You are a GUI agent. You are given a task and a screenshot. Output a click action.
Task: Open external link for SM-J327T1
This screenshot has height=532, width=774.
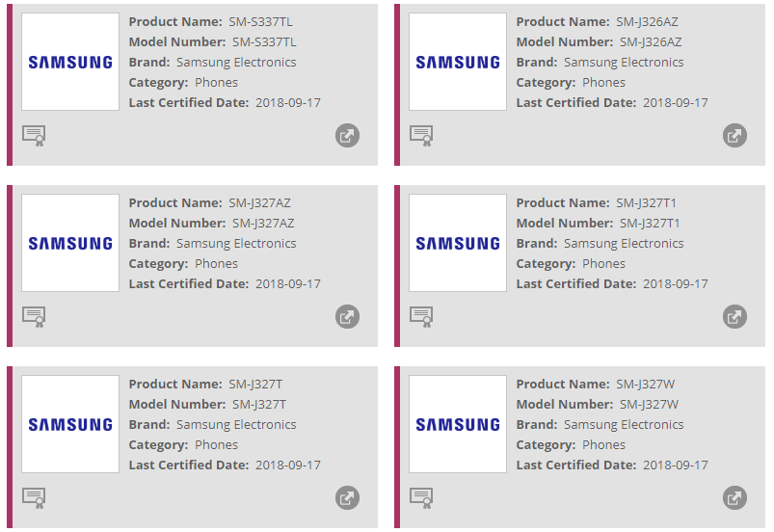click(734, 316)
